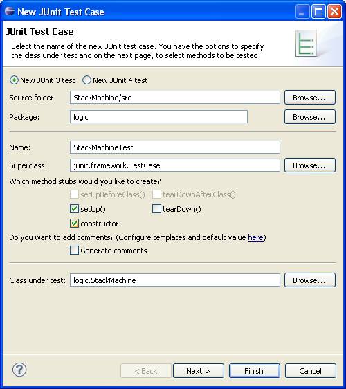Browse for the Superclass
The height and width of the screenshot is (389, 346).
pyautogui.click(x=310, y=165)
